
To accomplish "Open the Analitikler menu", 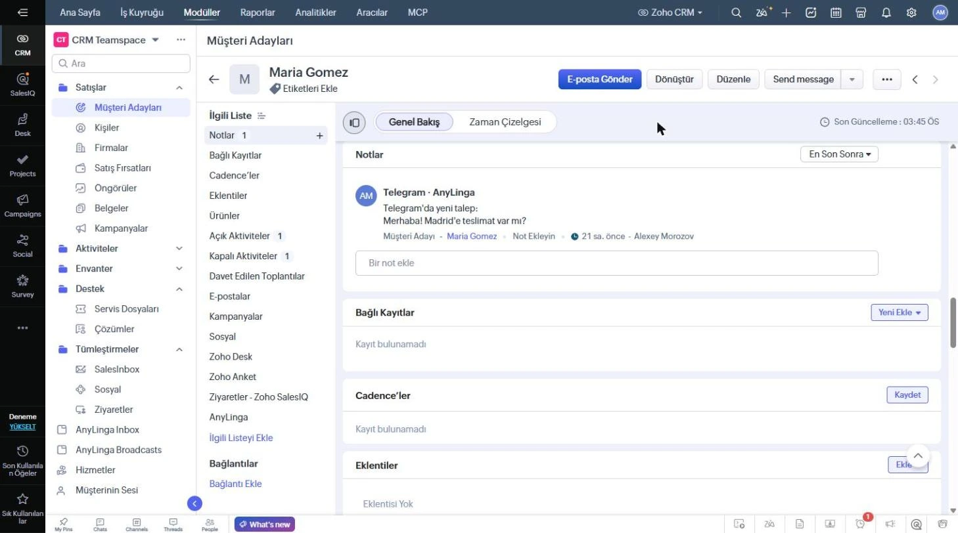I will (315, 12).
